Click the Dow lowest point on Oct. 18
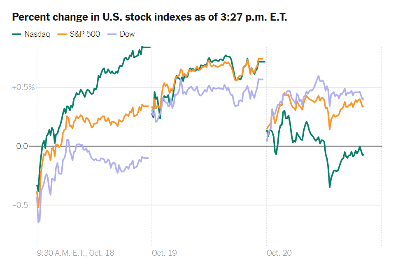 coord(39,222)
